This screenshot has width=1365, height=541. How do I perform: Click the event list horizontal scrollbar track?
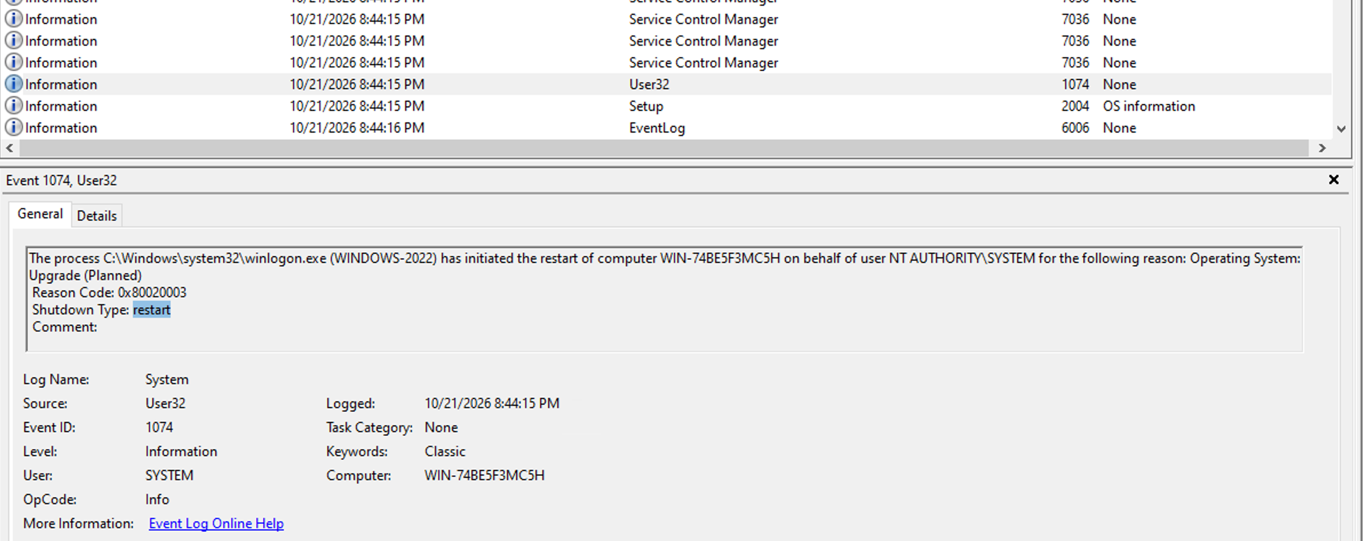coord(664,148)
